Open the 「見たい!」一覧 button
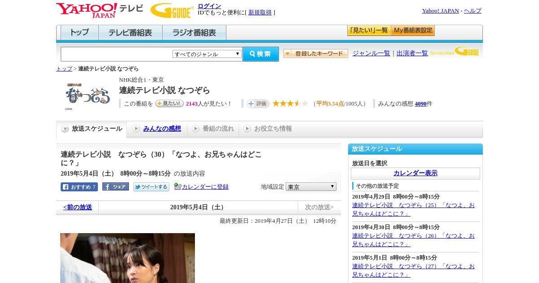 click(x=369, y=31)
